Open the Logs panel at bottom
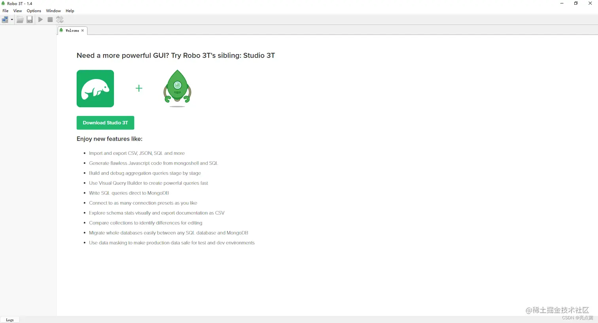This screenshot has height=323, width=598. pos(10,320)
